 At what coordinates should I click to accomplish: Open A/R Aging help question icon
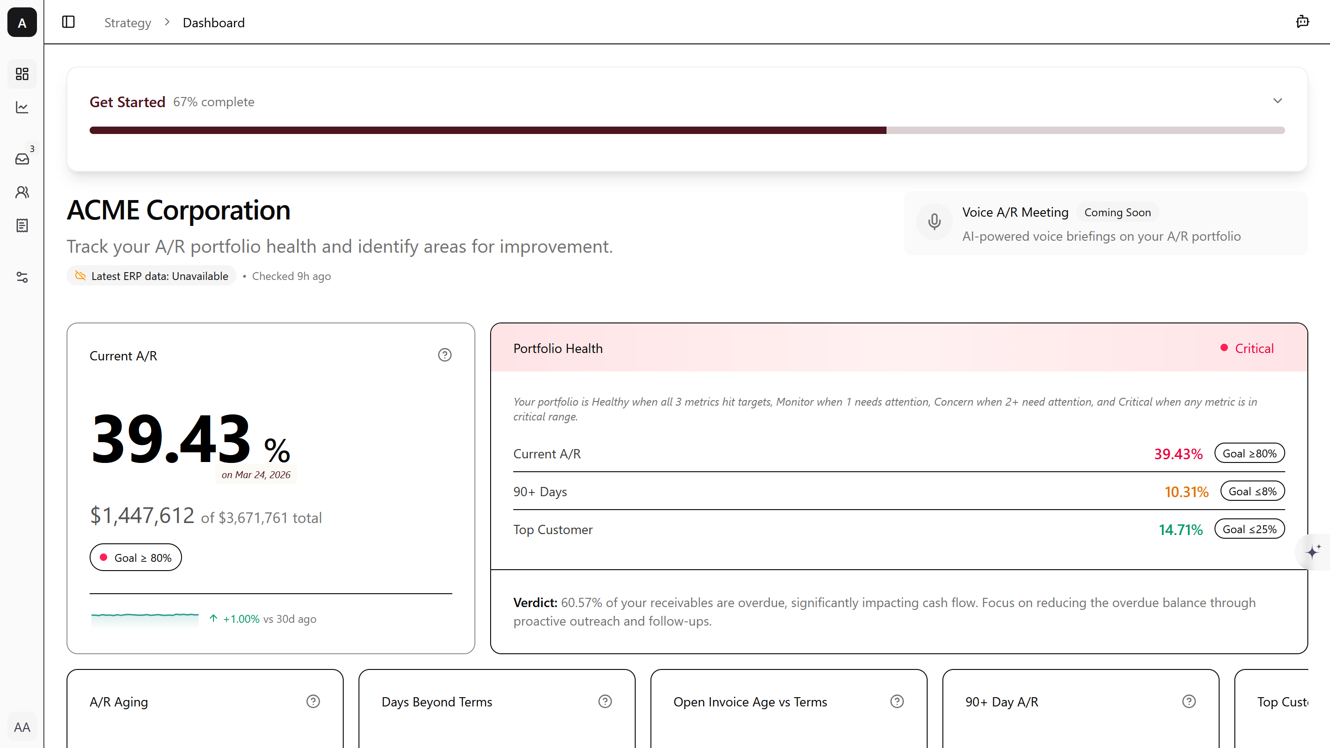pyautogui.click(x=313, y=701)
